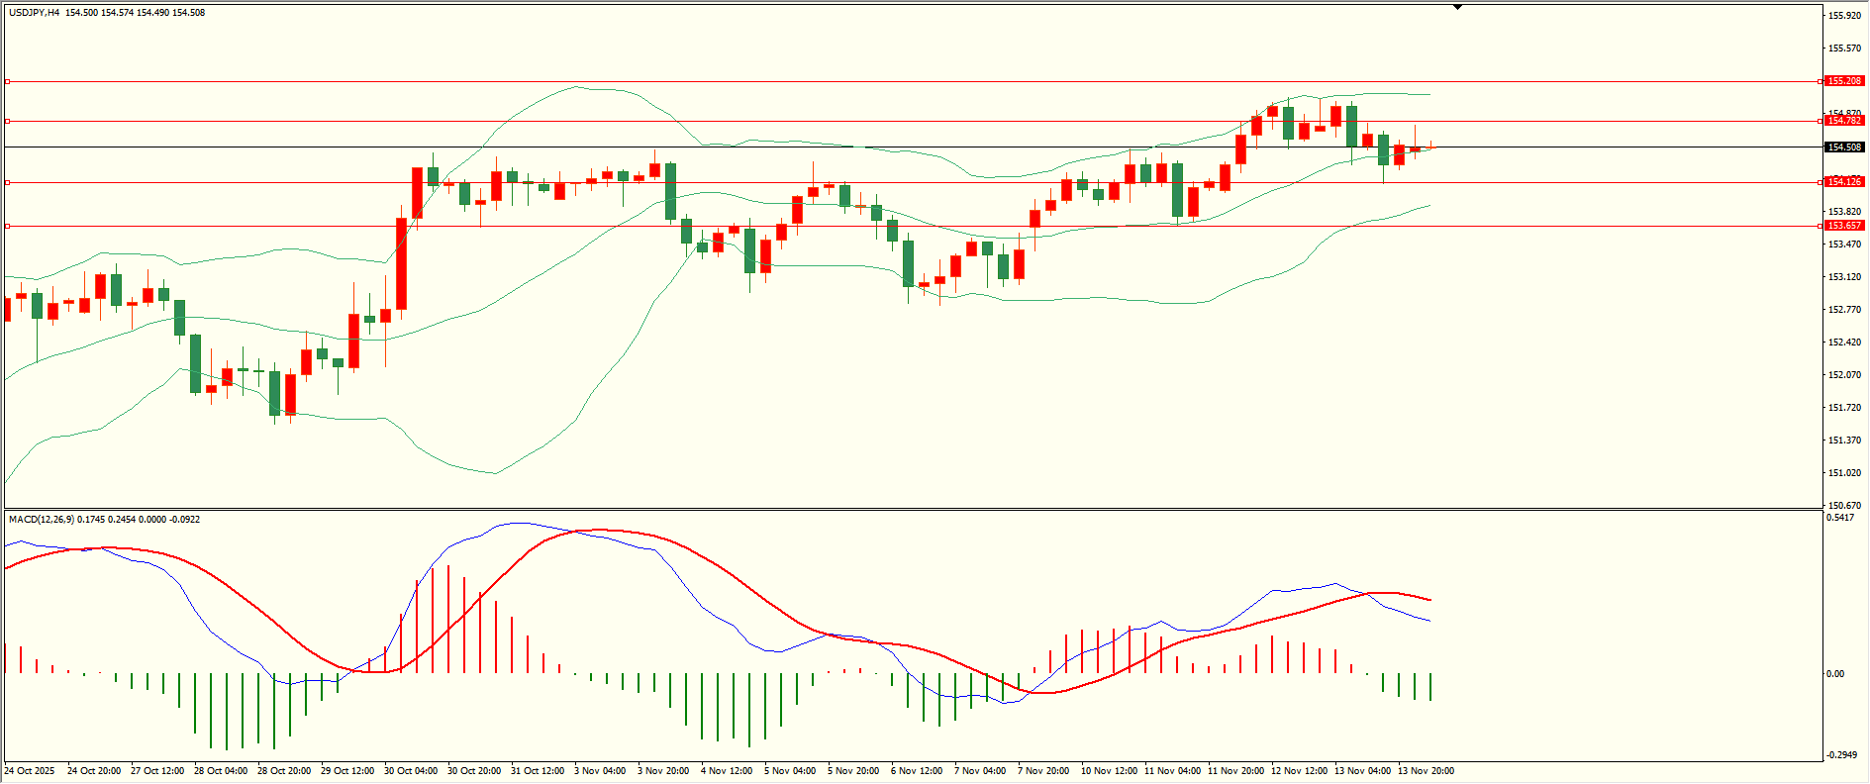Screen dimensions: 1870x784
Task: Click the 30 Oct 04:00 time label
Action: tap(411, 771)
